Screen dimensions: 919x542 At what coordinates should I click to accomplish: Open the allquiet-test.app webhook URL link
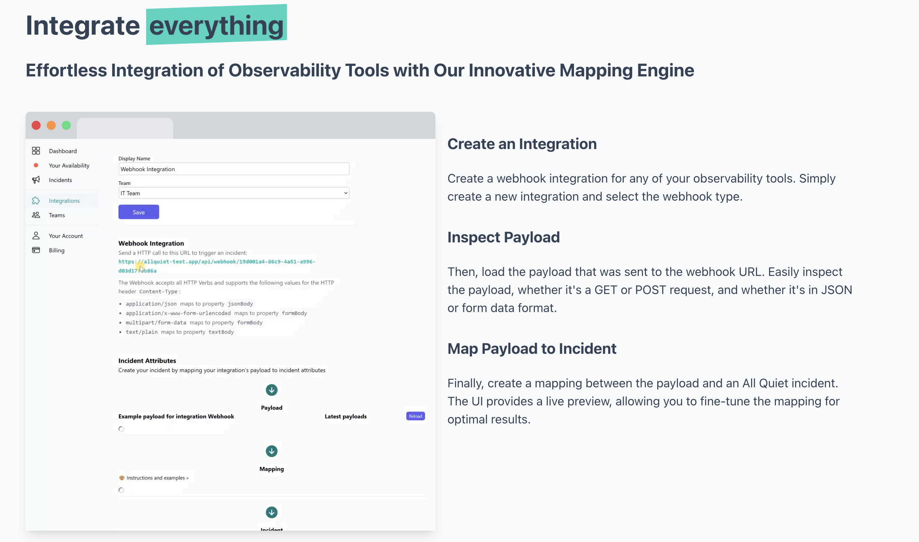coord(217,262)
